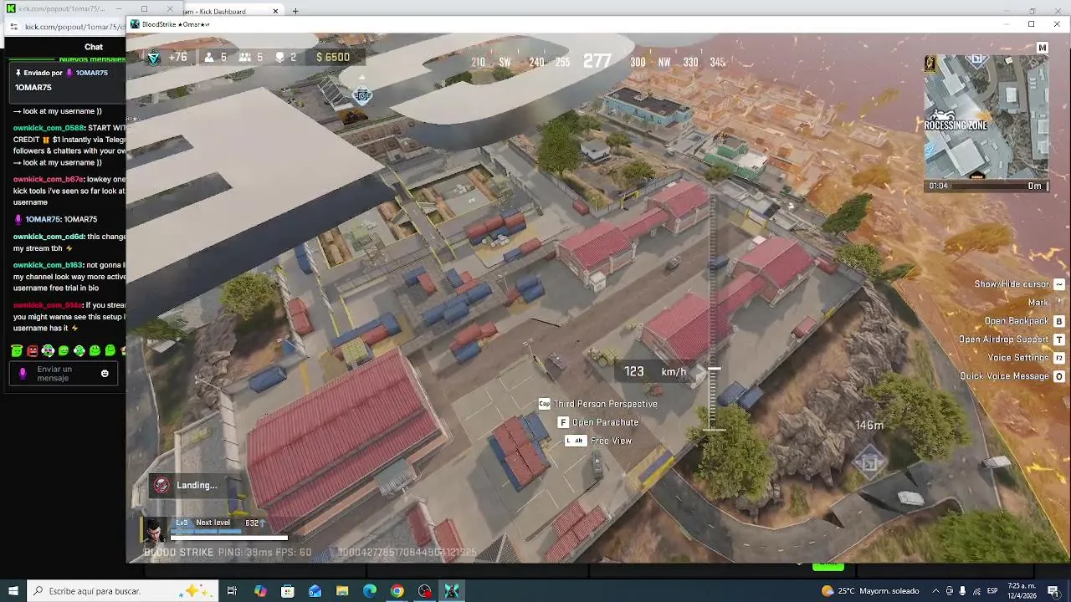Open the map with the M key icon

tap(1042, 48)
